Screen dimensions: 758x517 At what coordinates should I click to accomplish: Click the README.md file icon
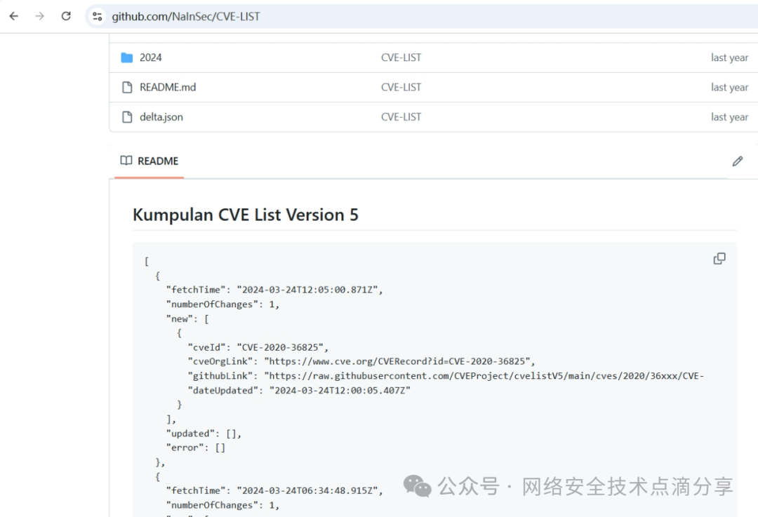click(127, 88)
